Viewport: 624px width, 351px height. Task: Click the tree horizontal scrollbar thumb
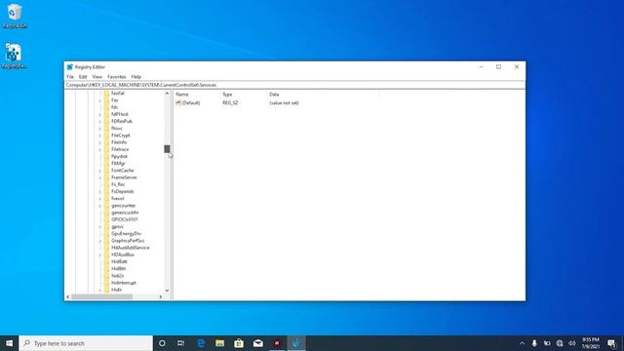tap(101, 296)
